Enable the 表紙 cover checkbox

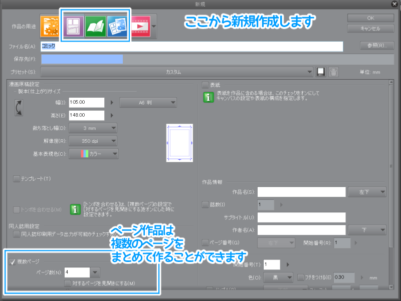(x=205, y=85)
